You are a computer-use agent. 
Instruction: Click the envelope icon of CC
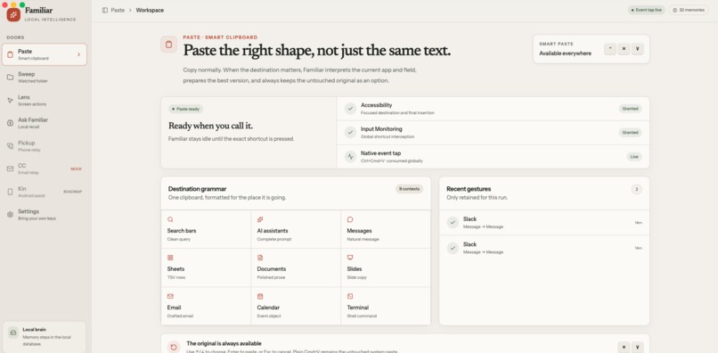tap(10, 168)
